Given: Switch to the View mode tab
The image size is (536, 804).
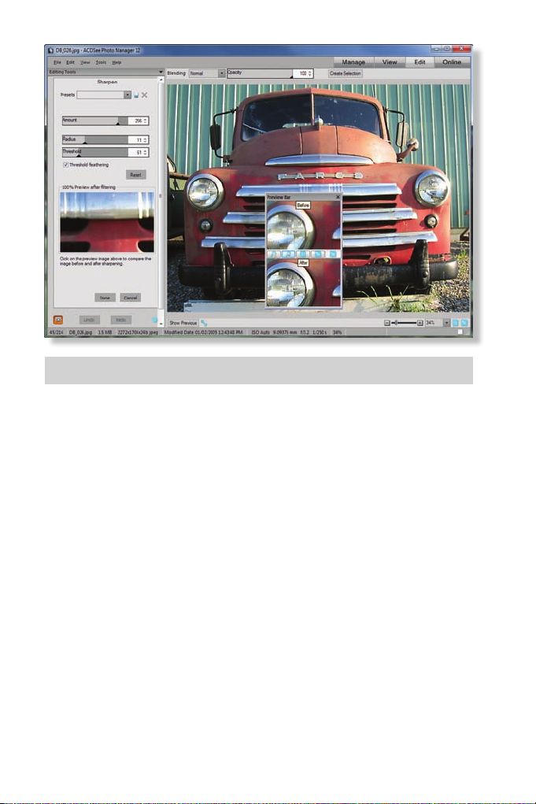Looking at the screenshot, I should (x=390, y=62).
